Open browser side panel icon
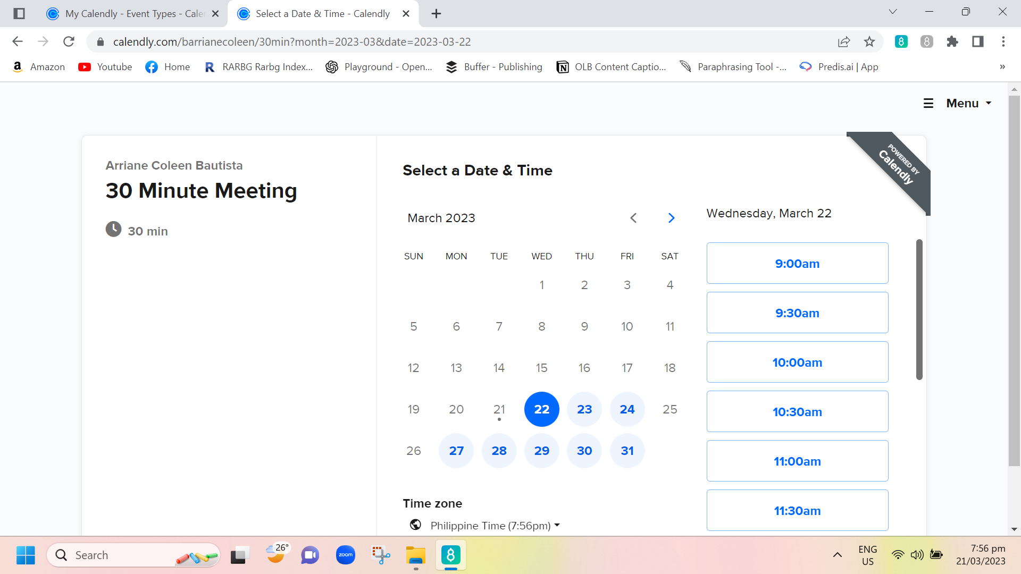 [x=977, y=41]
